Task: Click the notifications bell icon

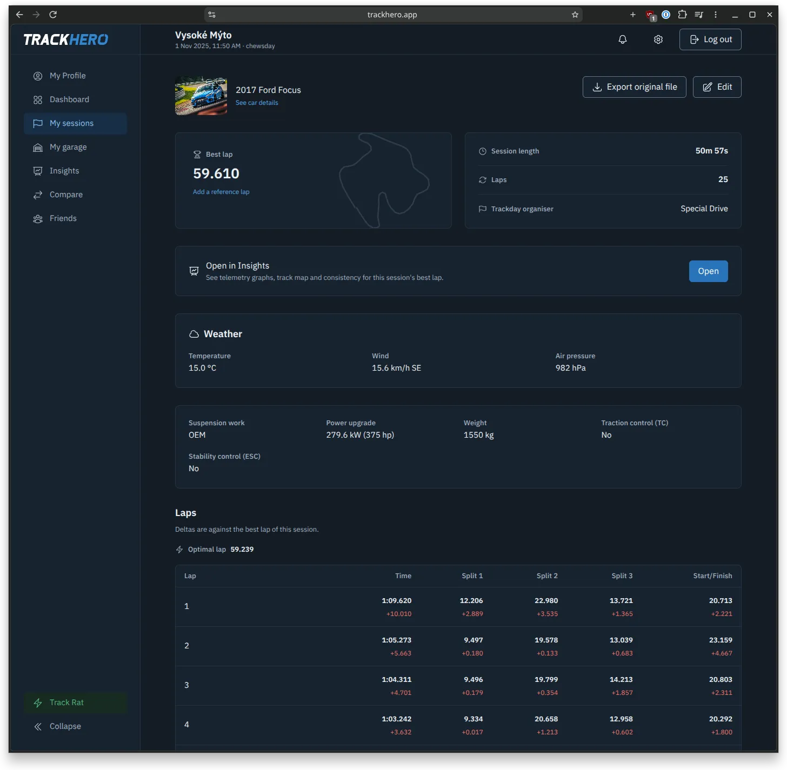Action: tap(623, 39)
